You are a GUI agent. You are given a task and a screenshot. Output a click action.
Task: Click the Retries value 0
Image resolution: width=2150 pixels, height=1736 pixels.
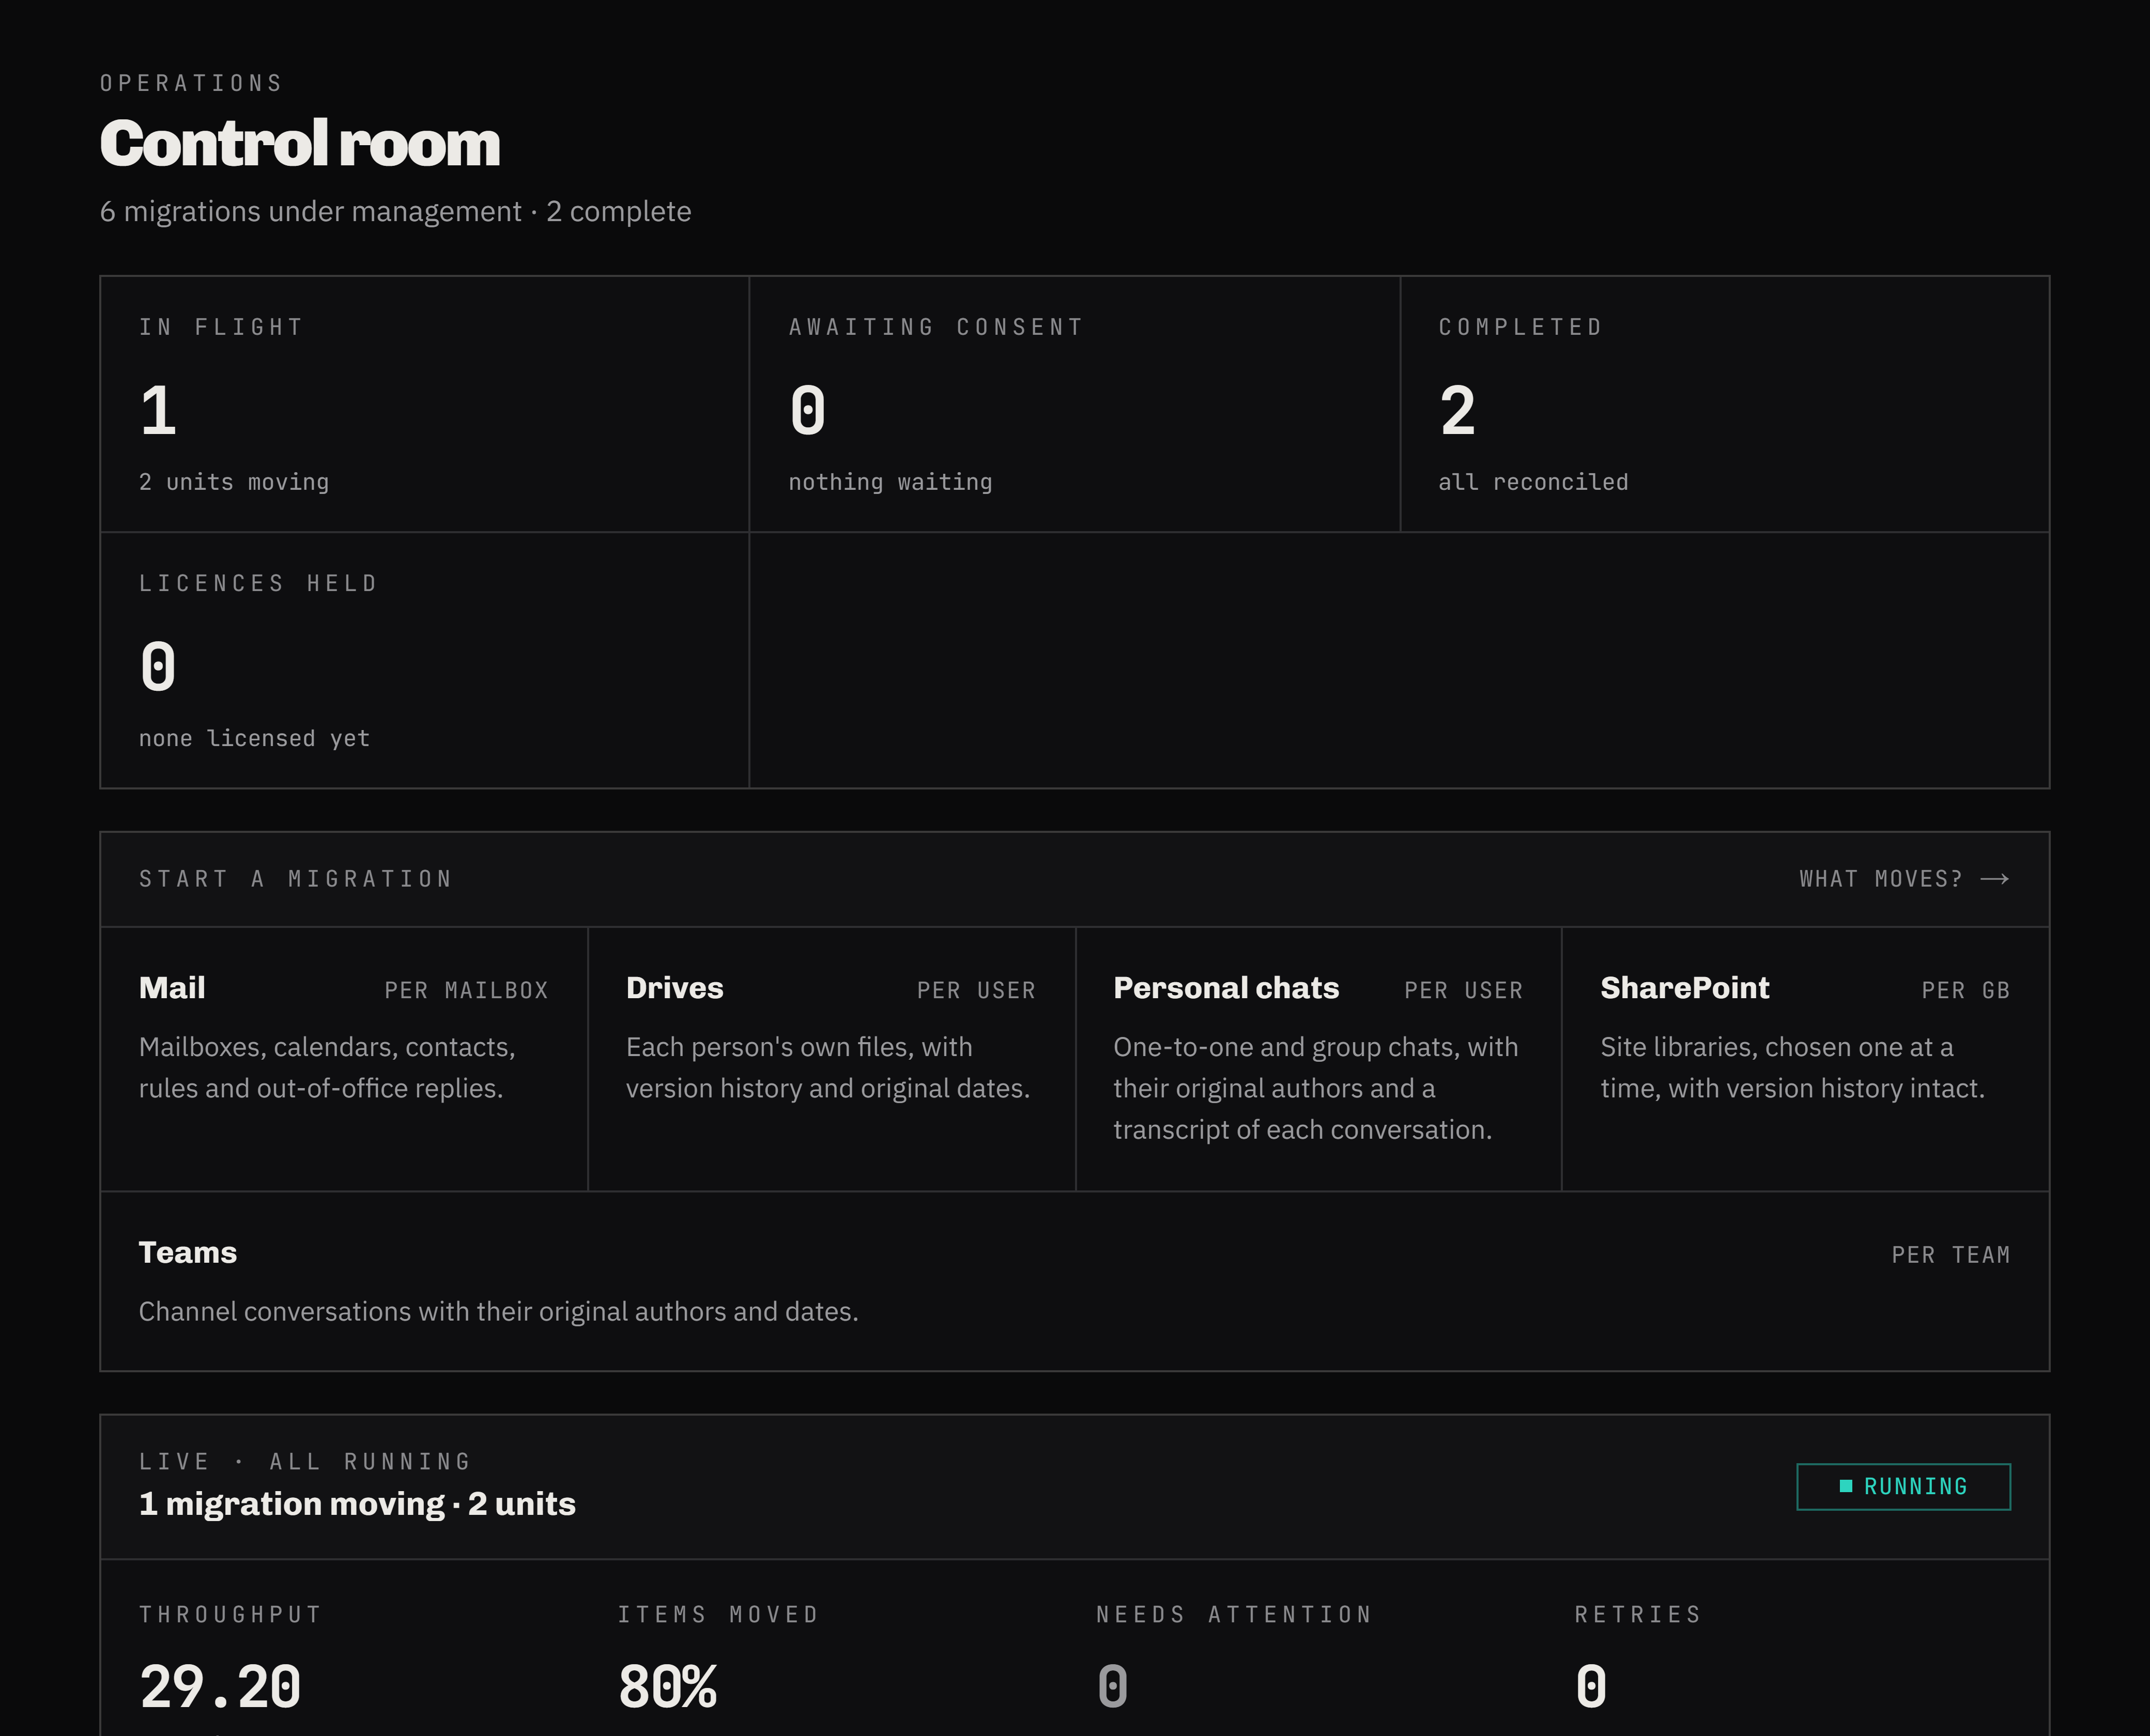click(x=1591, y=1687)
